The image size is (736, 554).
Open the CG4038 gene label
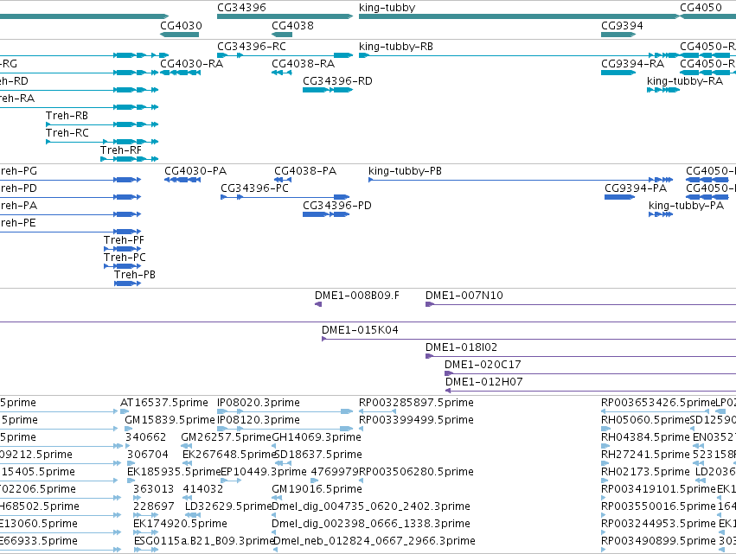tap(292, 26)
